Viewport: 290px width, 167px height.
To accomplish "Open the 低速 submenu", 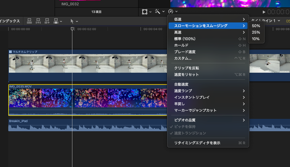I will click(x=208, y=19).
